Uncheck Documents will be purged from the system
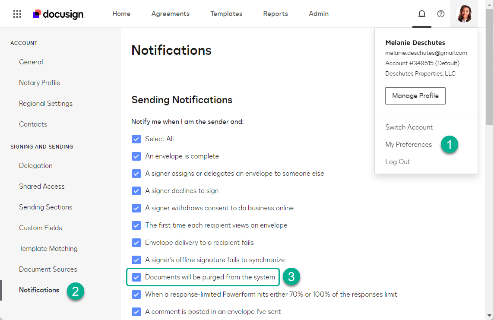 136,277
